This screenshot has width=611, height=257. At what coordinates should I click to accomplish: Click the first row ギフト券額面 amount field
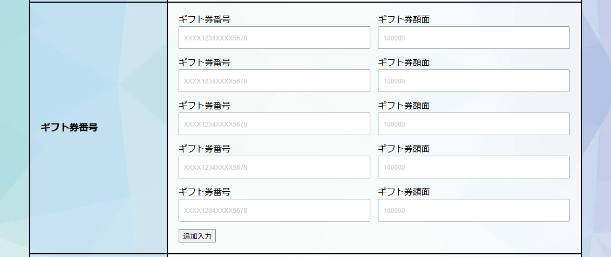click(473, 38)
